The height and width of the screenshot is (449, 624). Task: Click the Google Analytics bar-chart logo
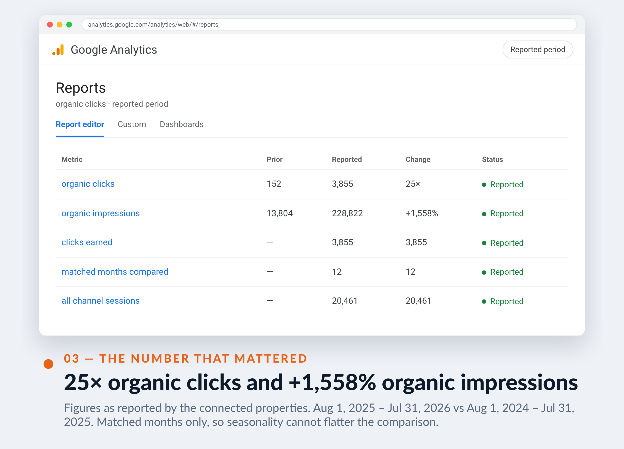(58, 50)
